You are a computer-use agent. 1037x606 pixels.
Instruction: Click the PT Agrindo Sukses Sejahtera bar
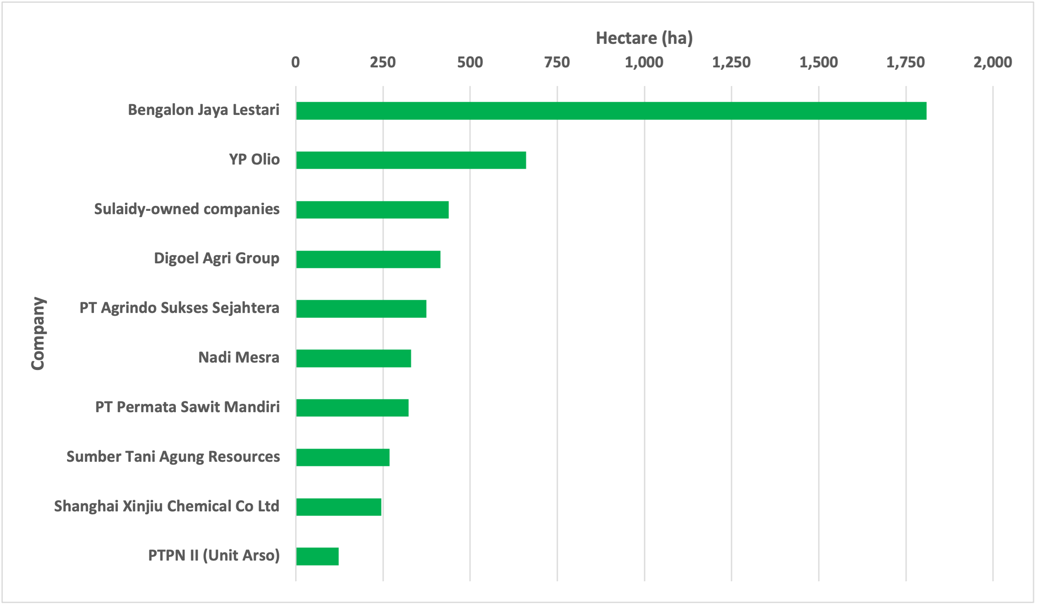[x=361, y=309]
